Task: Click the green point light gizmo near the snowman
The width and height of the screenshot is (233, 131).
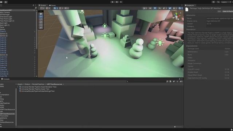Action: [x=160, y=42]
